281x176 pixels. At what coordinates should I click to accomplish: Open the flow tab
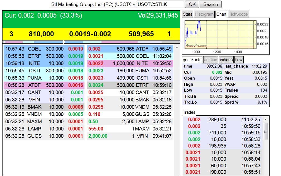[x=239, y=60]
